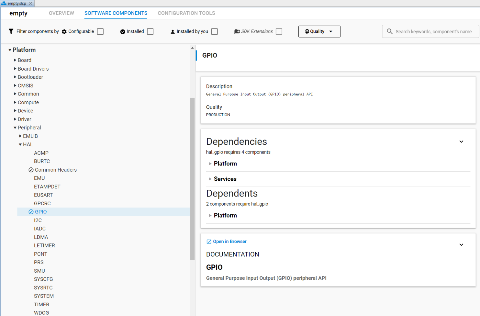Check the Installed filter checkbox

[x=150, y=31]
